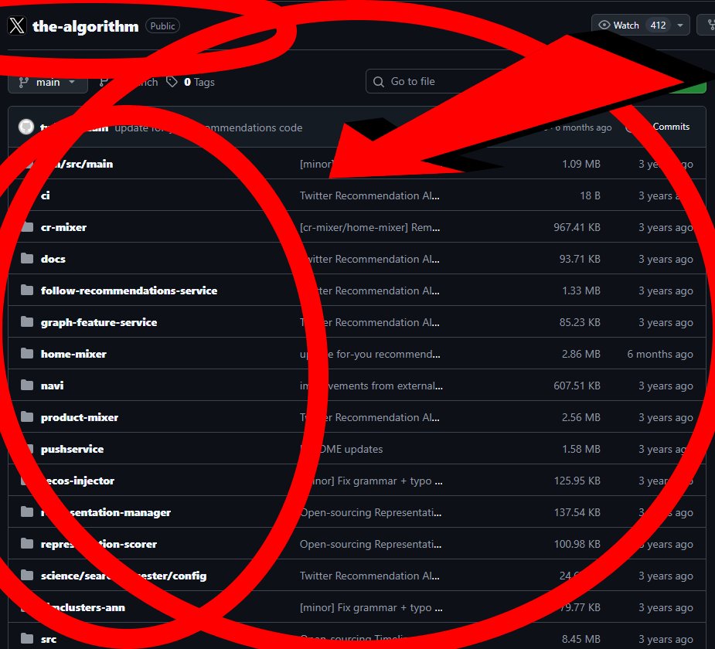Click the 100.98 KB size value
The width and height of the screenshot is (715, 649).
577,544
